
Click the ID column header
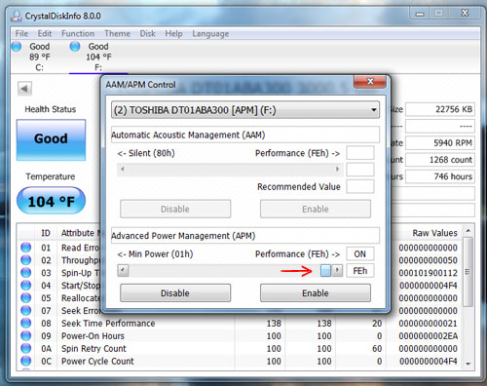[x=46, y=233]
